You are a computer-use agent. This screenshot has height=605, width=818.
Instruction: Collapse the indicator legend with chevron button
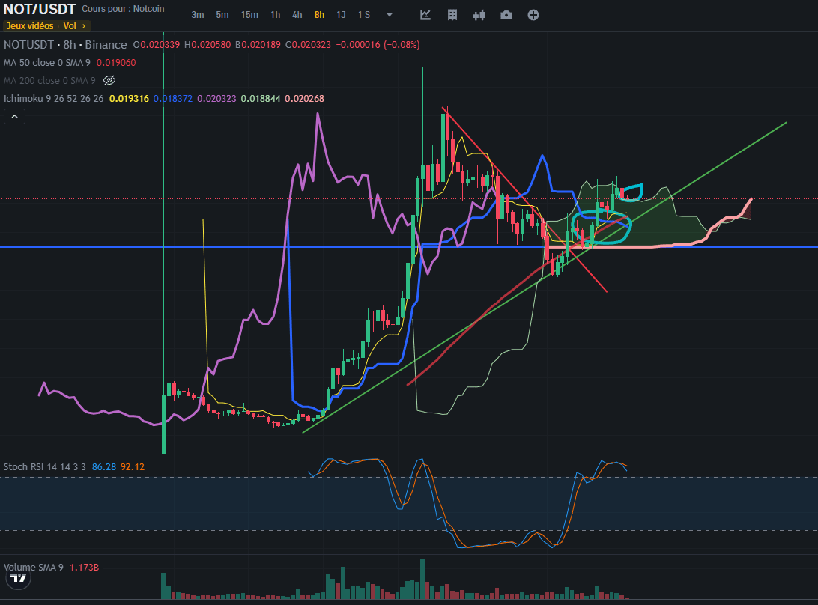(x=14, y=116)
